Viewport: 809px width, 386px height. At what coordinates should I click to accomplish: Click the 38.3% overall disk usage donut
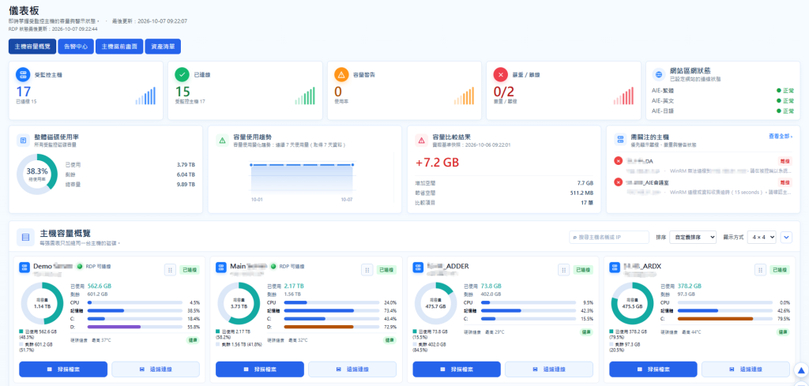(x=37, y=174)
